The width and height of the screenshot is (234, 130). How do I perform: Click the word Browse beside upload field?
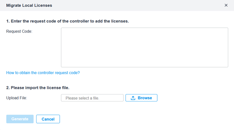145,98
